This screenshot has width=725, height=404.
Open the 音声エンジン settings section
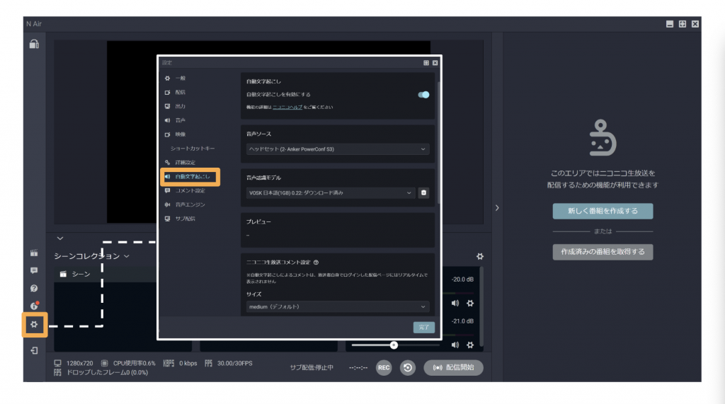coord(190,204)
